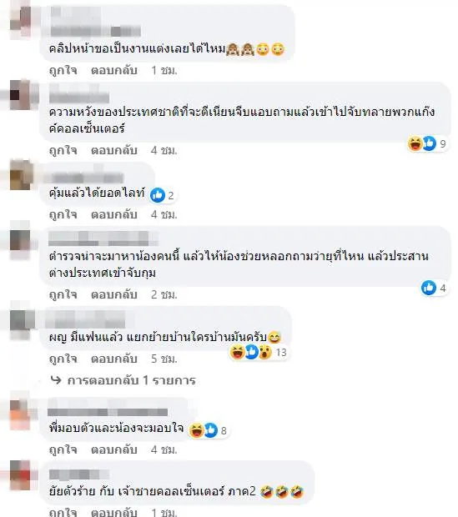Image resolution: width=458 pixels, height=517 pixels.
Task: Click the haha reaction on พี่มอบตัว comment
Action: tap(196, 430)
